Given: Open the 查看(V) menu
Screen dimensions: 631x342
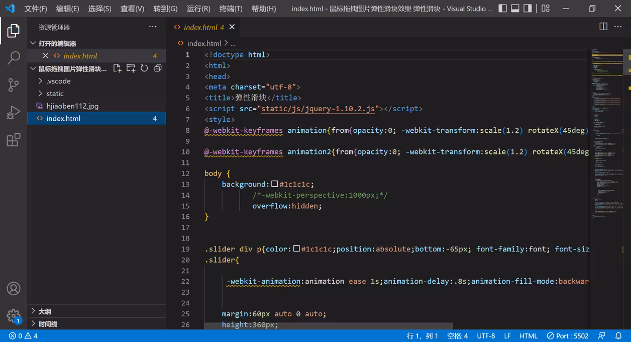Looking at the screenshot, I should [132, 9].
